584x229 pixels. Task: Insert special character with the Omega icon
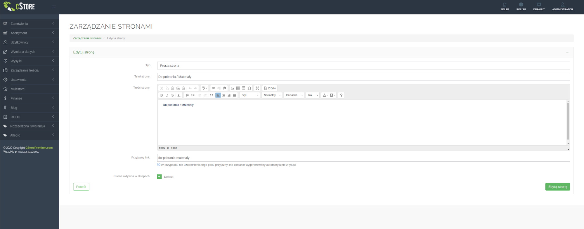[249, 88]
